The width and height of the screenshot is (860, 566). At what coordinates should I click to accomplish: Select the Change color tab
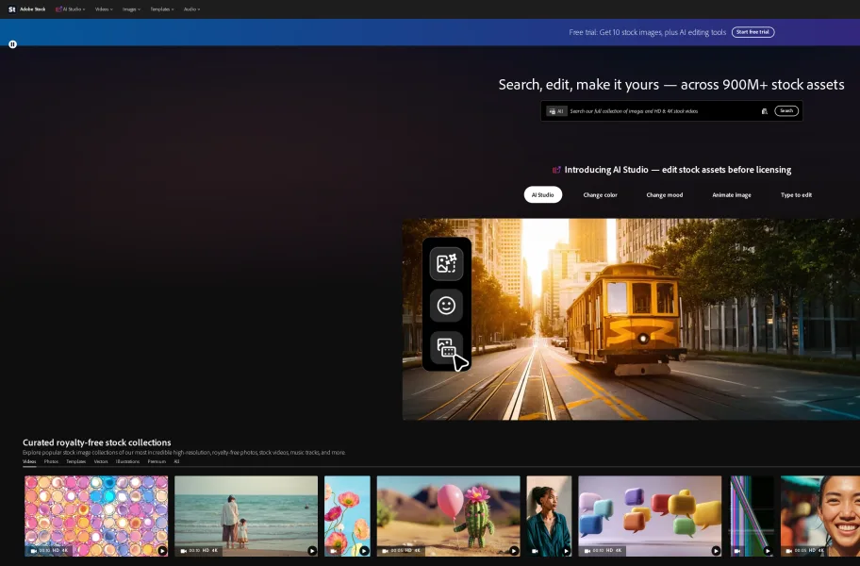[x=600, y=194]
